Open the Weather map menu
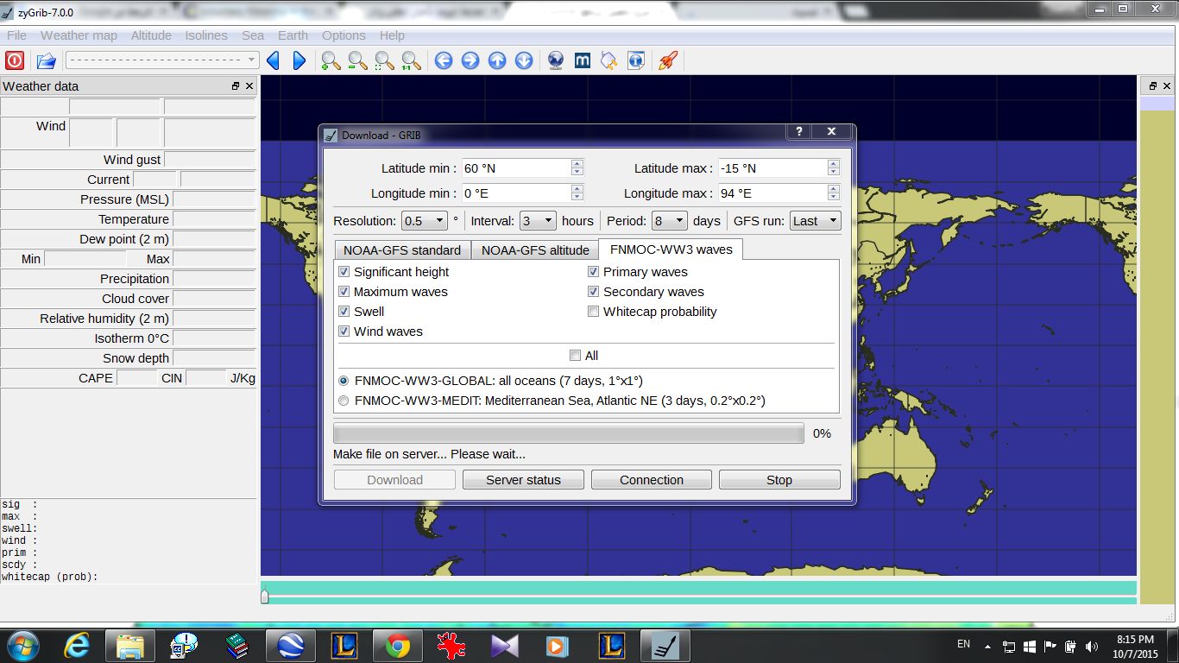This screenshot has width=1179, height=663. (x=79, y=35)
